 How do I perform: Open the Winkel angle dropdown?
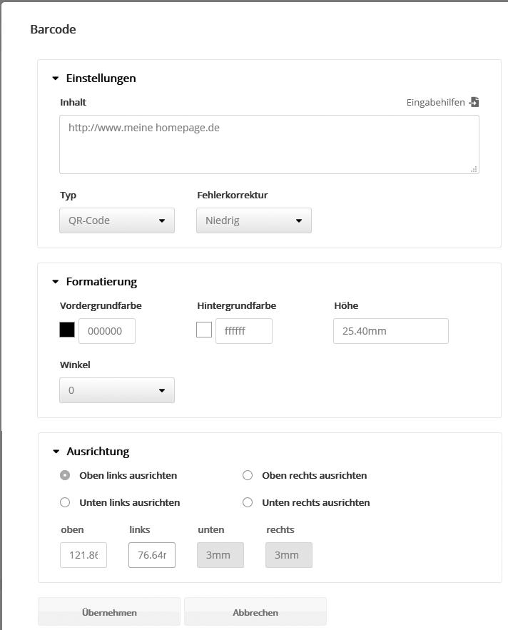[117, 390]
